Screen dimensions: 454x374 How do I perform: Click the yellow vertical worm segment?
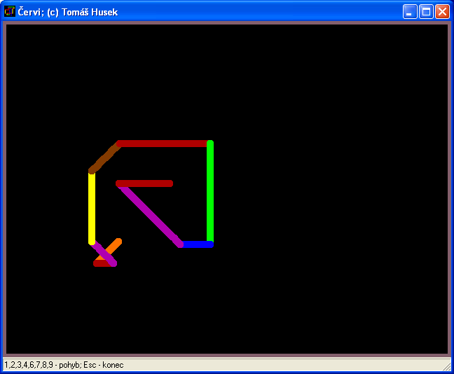coord(92,207)
